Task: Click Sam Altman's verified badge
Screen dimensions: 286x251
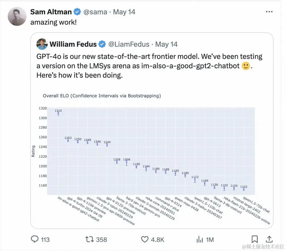Action: (x=77, y=12)
